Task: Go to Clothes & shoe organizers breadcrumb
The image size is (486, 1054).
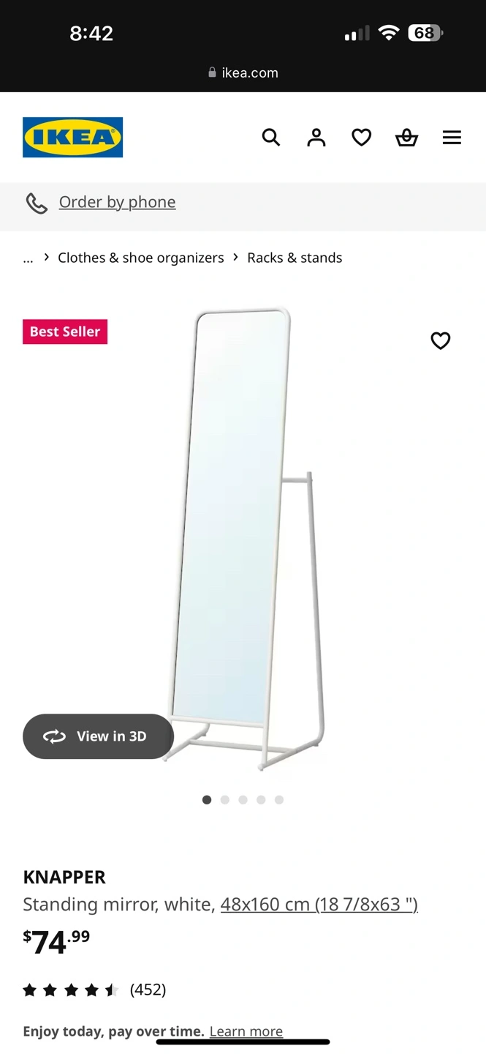Action: (x=141, y=258)
